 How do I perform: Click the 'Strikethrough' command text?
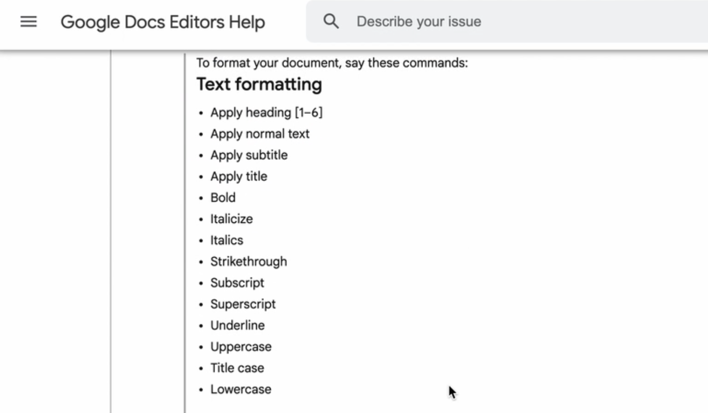click(x=248, y=261)
